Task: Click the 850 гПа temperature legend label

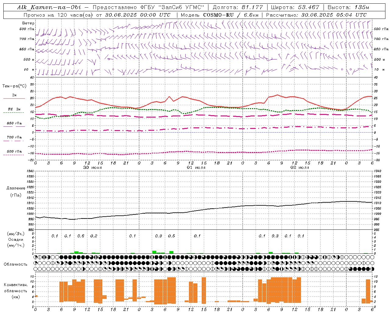Action: point(14,123)
